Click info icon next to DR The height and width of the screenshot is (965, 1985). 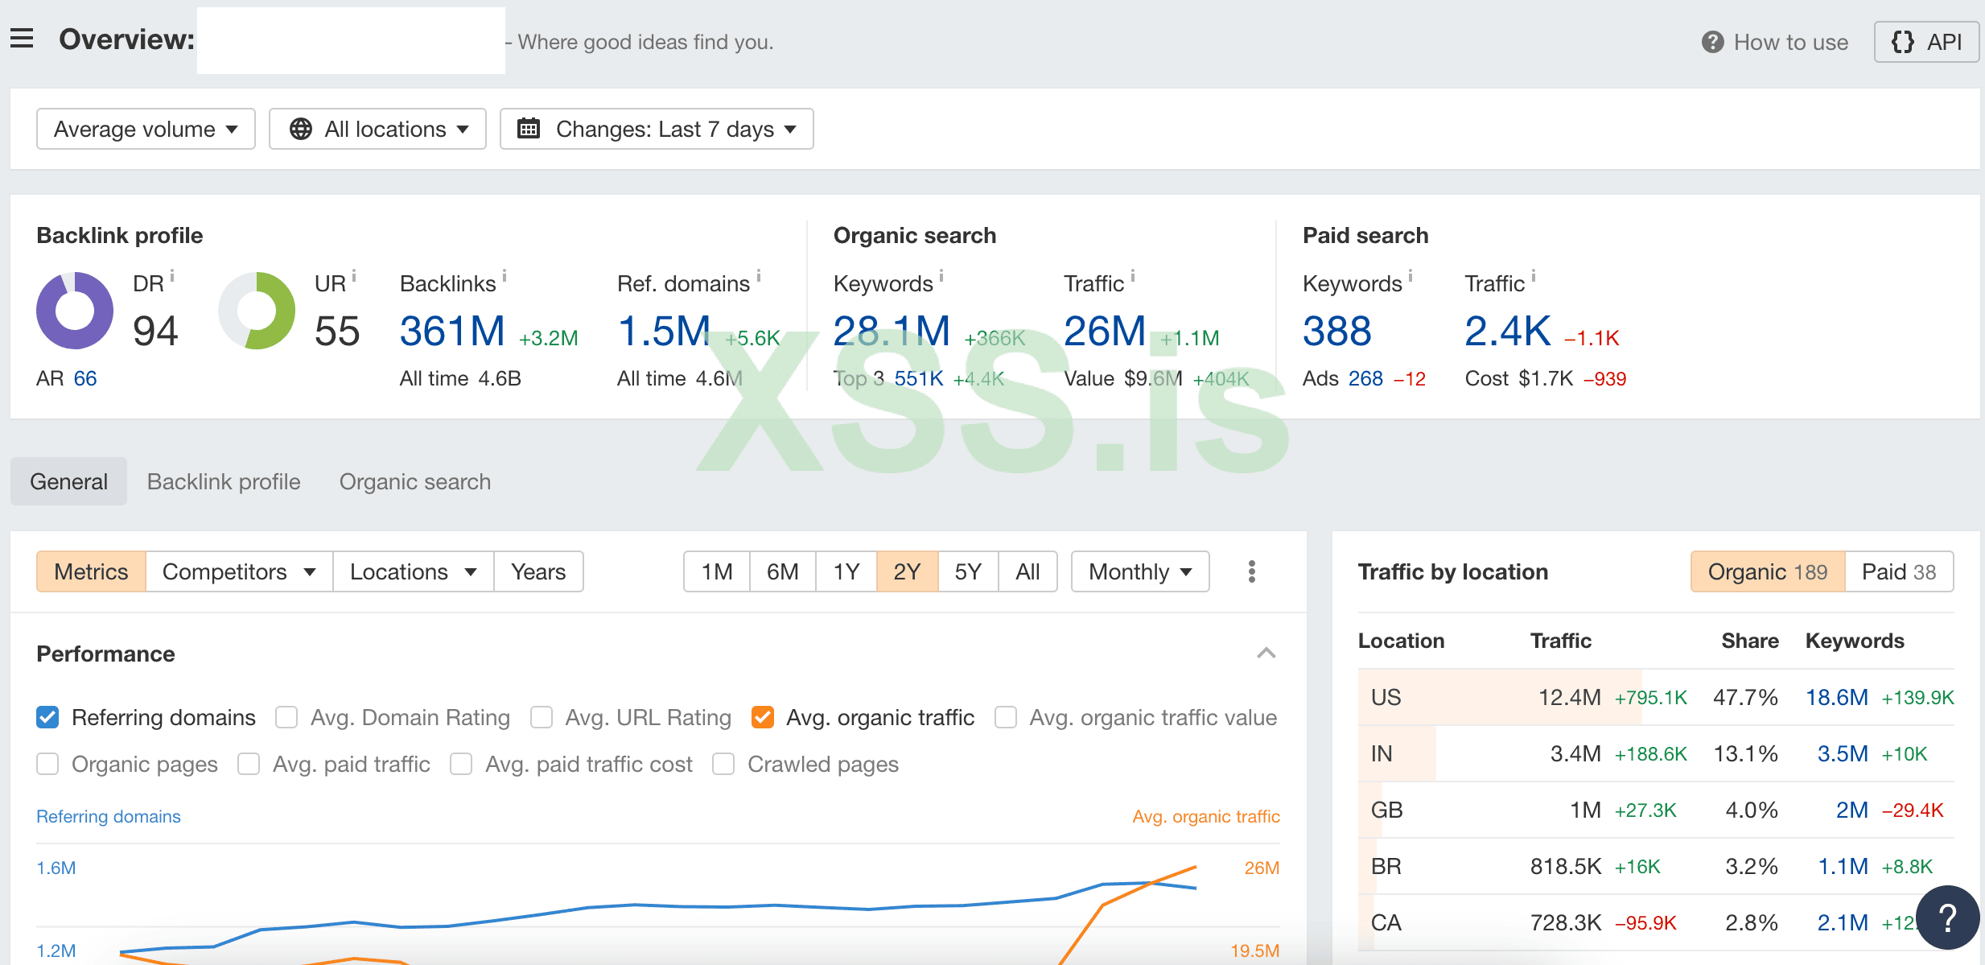[172, 277]
